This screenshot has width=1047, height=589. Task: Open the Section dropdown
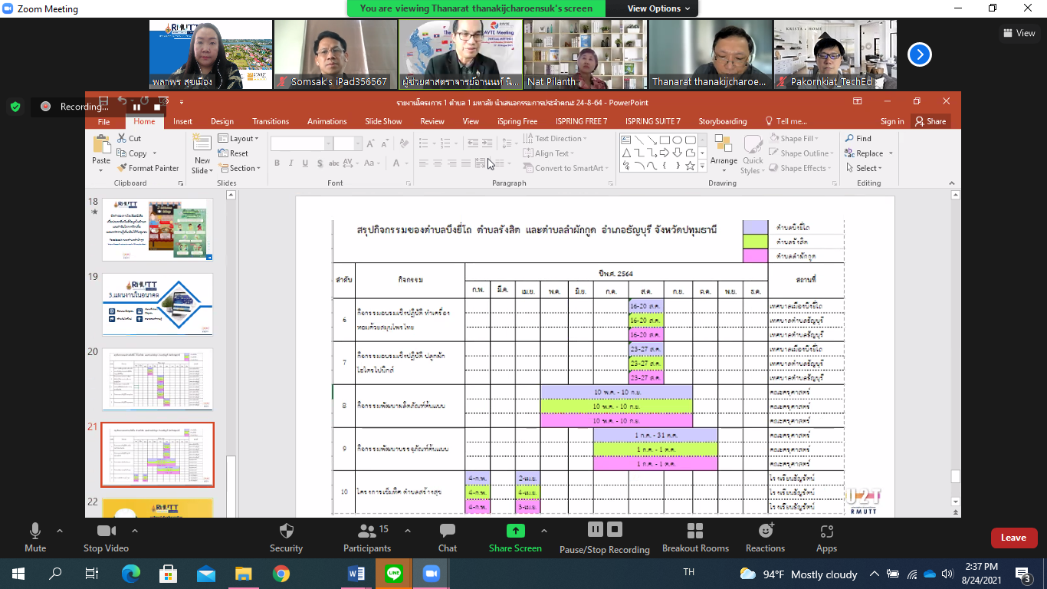[x=239, y=168]
